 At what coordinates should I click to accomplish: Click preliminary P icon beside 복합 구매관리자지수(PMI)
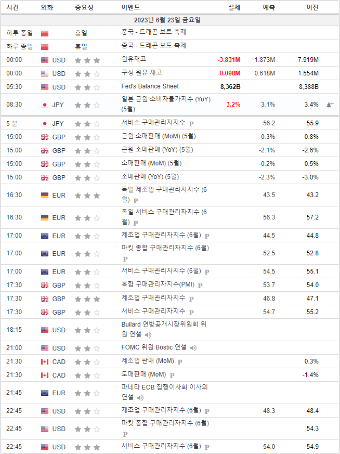(x=200, y=286)
